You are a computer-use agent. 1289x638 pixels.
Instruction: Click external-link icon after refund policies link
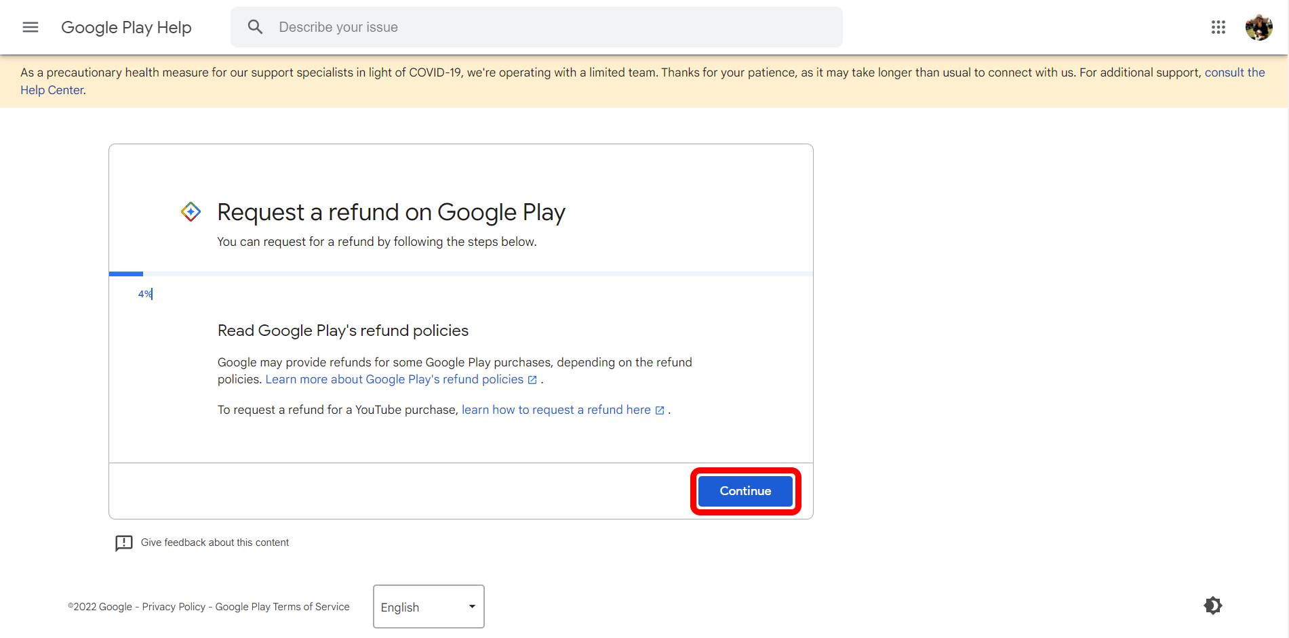coord(532,380)
